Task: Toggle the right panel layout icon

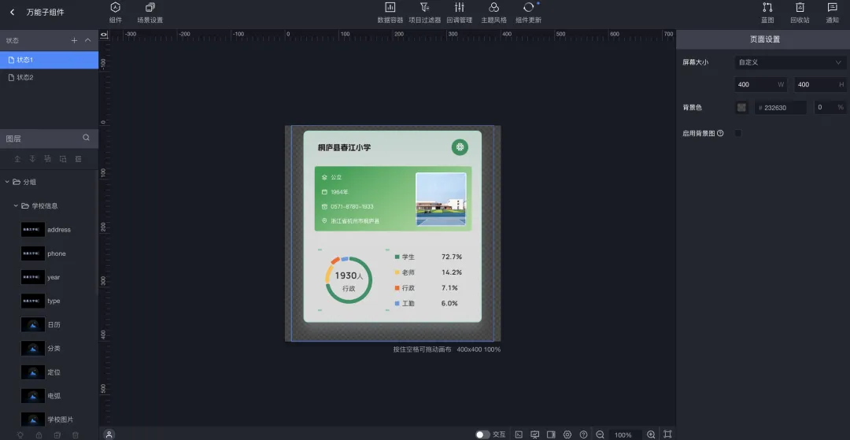Action: click(551, 434)
